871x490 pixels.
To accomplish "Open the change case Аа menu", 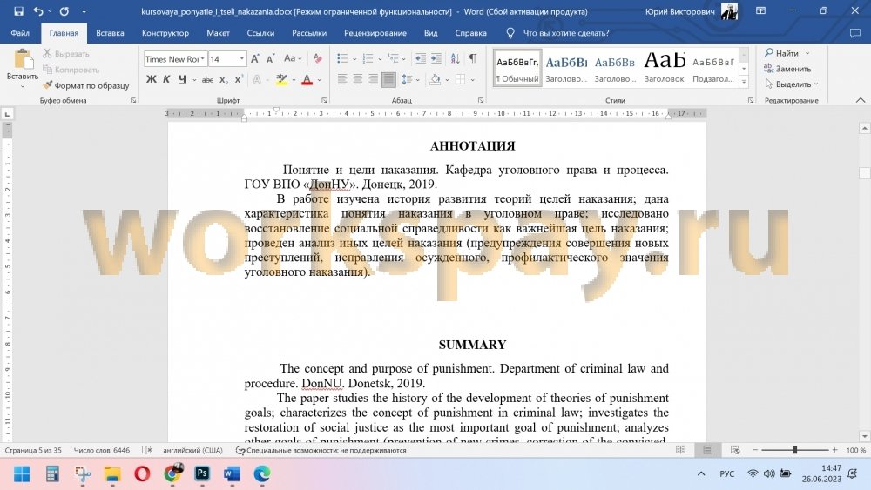I will (292, 58).
